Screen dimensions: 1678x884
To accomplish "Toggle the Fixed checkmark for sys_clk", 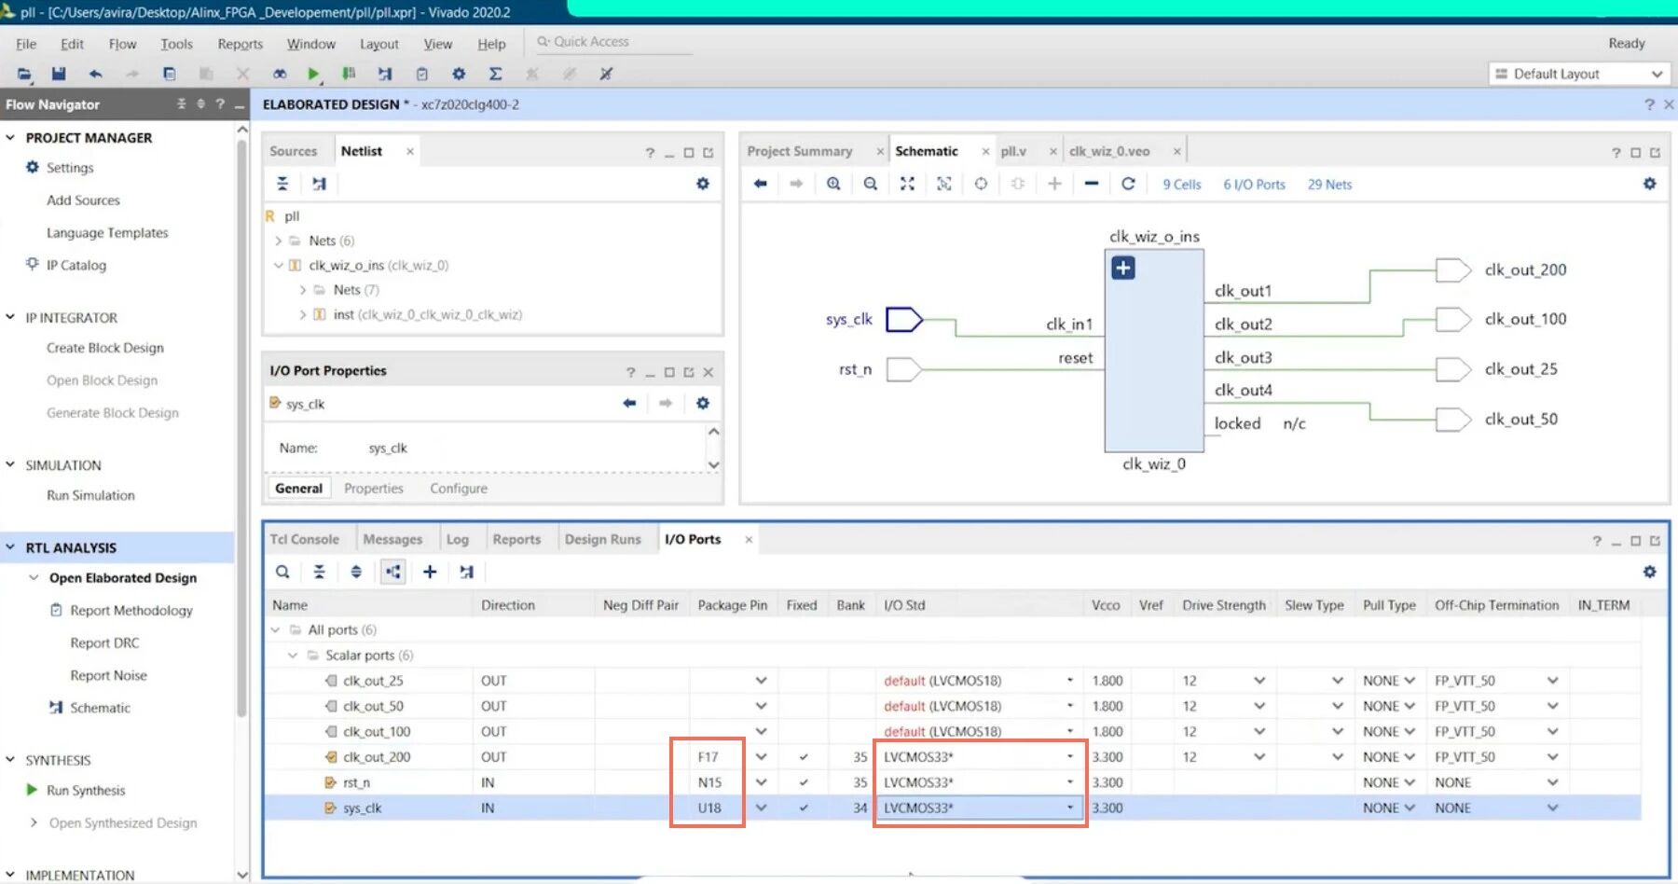I will (803, 808).
